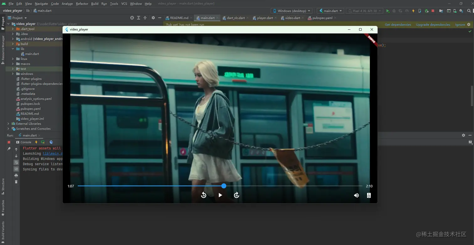Click the Upgrade dependencies link
The width and height of the screenshot is (474, 245).
433,25
